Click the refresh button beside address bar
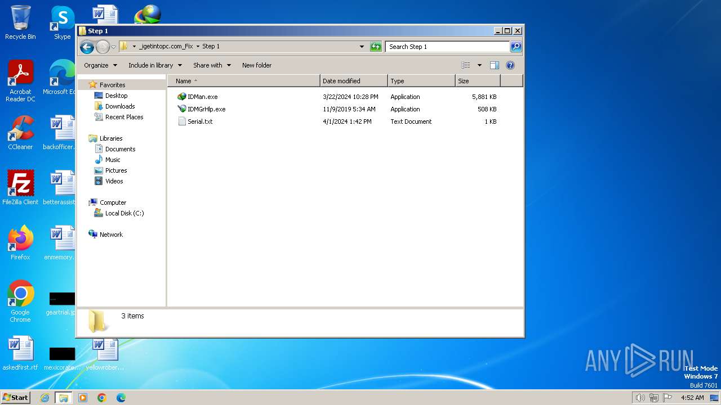Screen dimensions: 721x405 point(376,47)
